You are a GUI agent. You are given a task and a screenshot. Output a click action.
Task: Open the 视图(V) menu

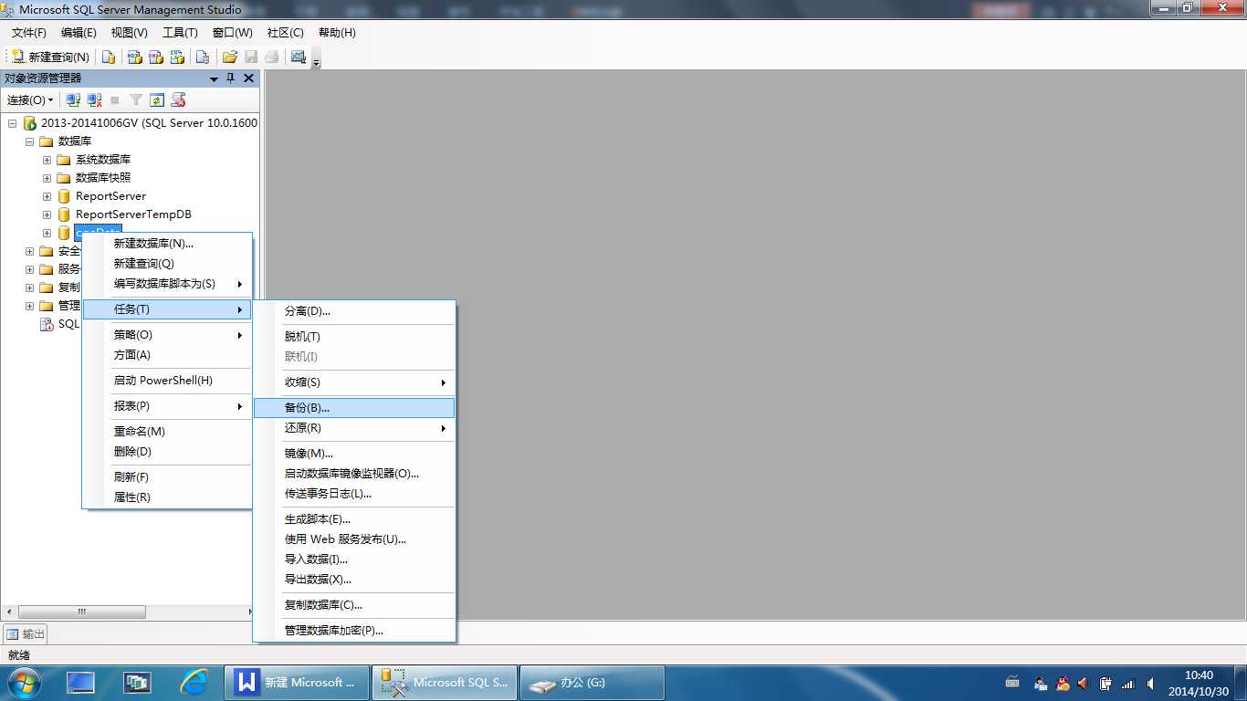coord(129,33)
